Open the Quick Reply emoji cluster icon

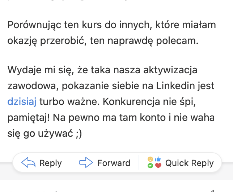coord(154,163)
